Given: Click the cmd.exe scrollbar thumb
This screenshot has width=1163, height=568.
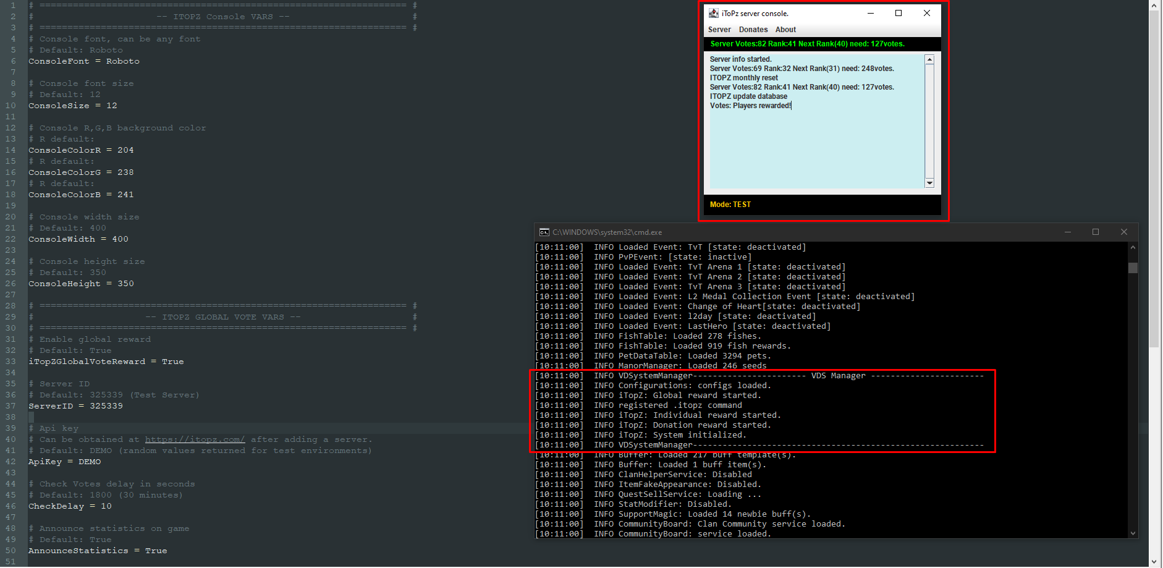Looking at the screenshot, I should click(x=1133, y=268).
